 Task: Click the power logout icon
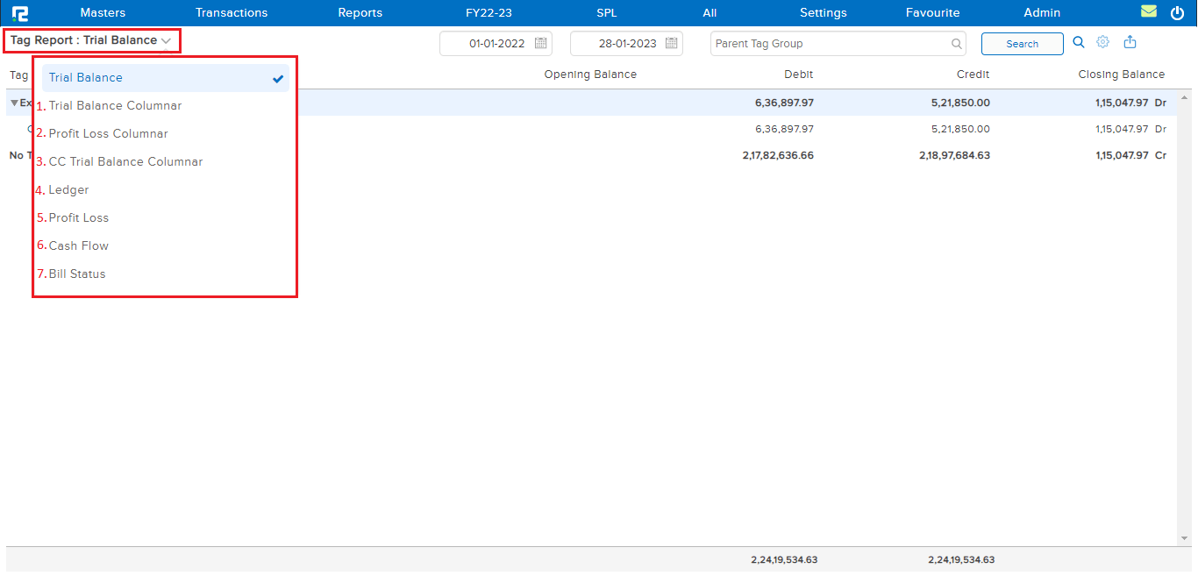click(x=1177, y=13)
